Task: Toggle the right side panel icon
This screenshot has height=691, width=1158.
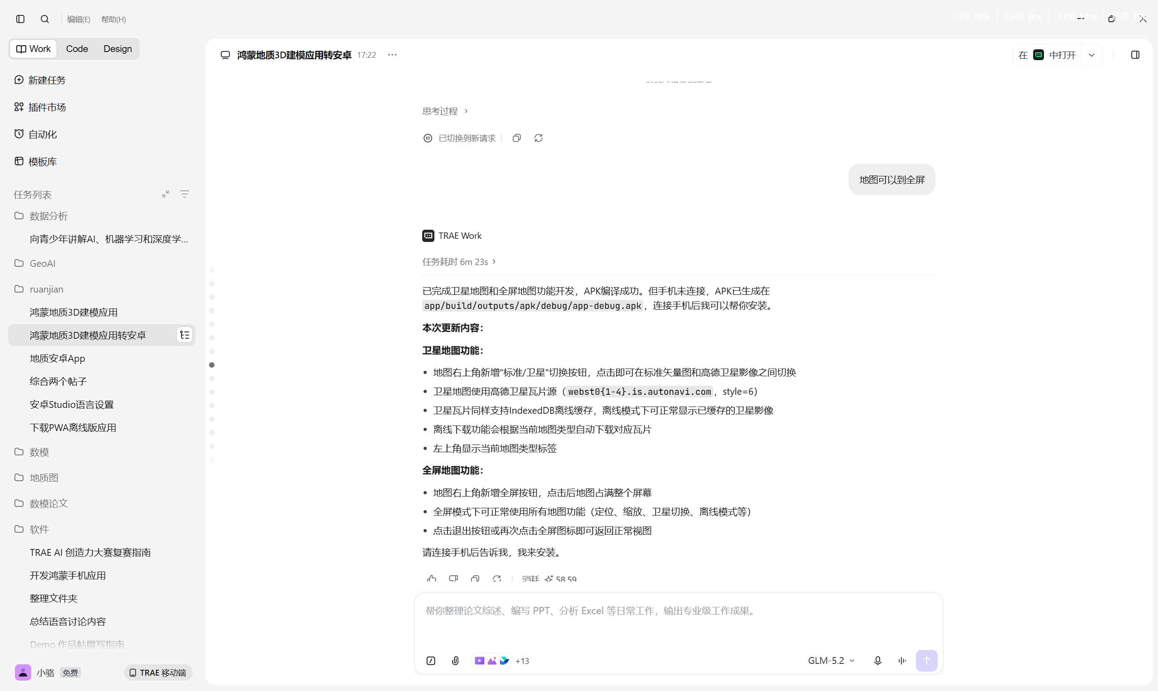Action: click(1135, 55)
